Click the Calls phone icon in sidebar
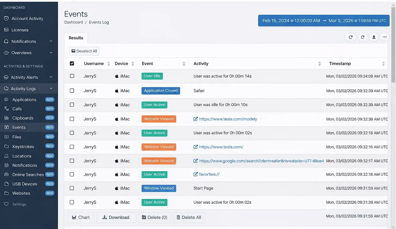396x229 pixels. tap(6, 109)
